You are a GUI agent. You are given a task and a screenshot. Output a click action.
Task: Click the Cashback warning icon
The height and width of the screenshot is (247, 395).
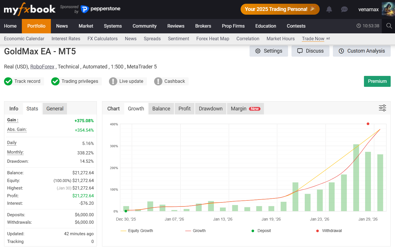point(158,81)
